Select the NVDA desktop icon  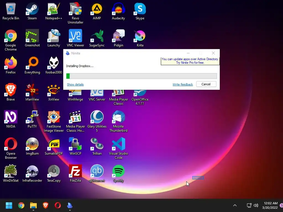[11, 119]
